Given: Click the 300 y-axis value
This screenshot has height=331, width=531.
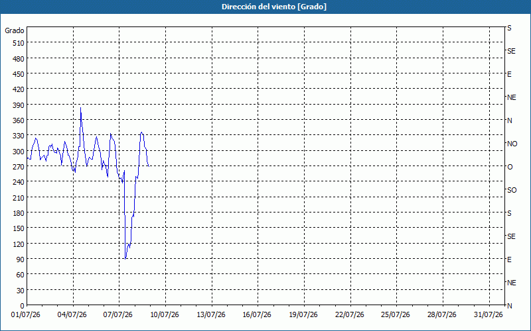Looking at the screenshot, I should tap(19, 152).
